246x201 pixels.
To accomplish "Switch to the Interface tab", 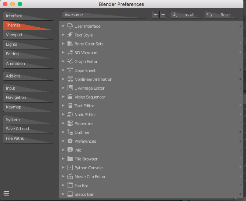I will tap(28, 16).
